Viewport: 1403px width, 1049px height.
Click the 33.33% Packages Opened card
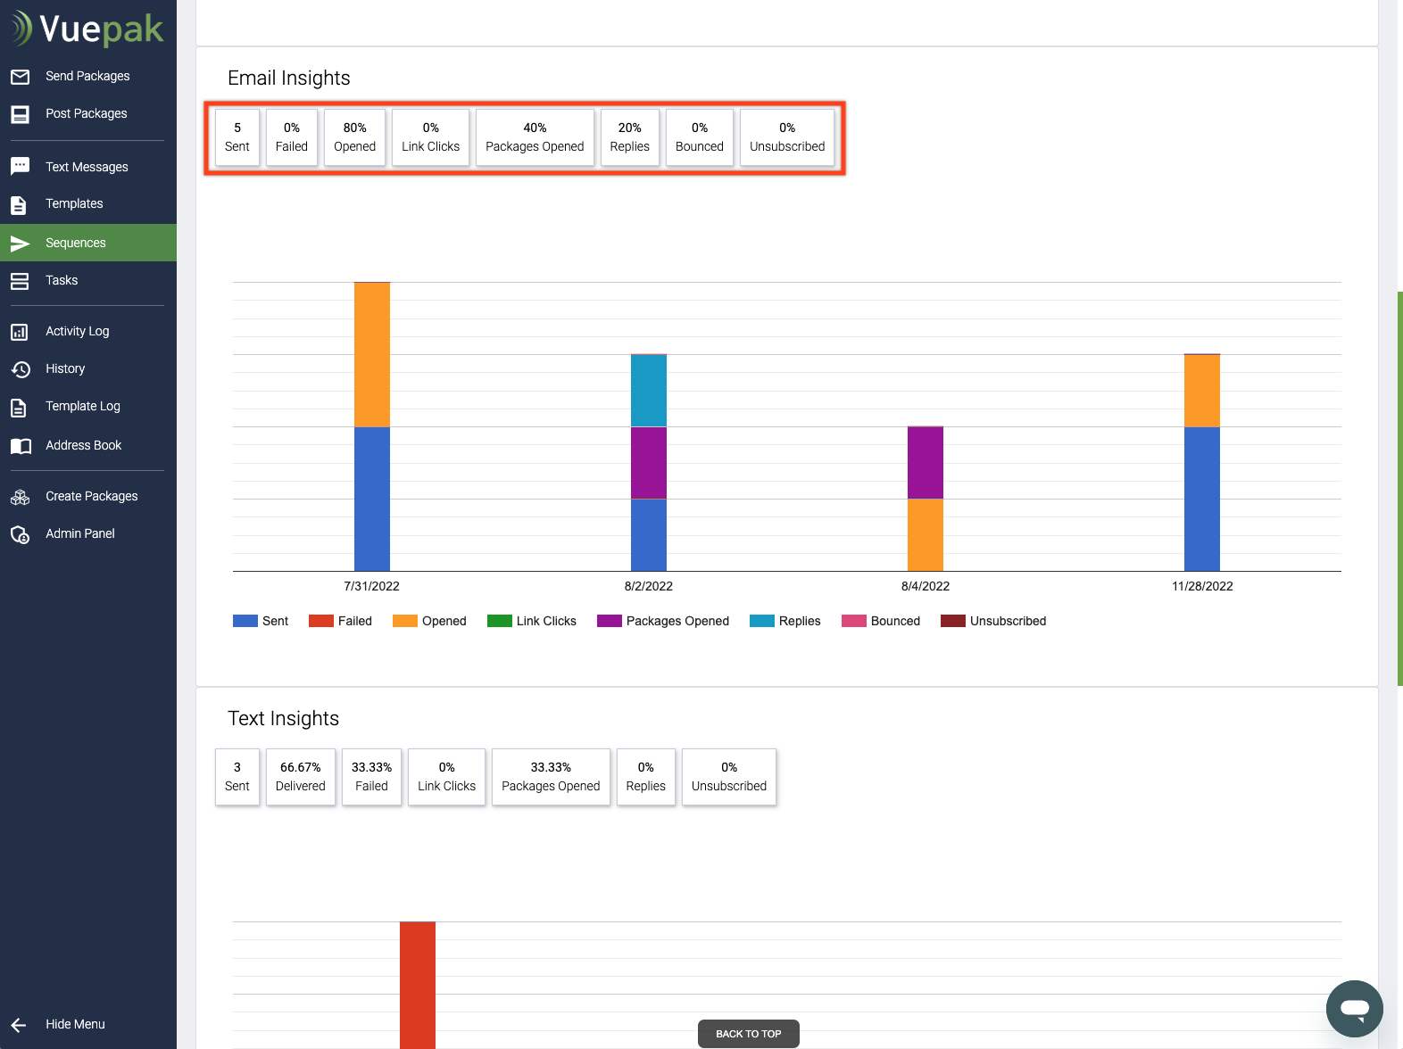[551, 777]
